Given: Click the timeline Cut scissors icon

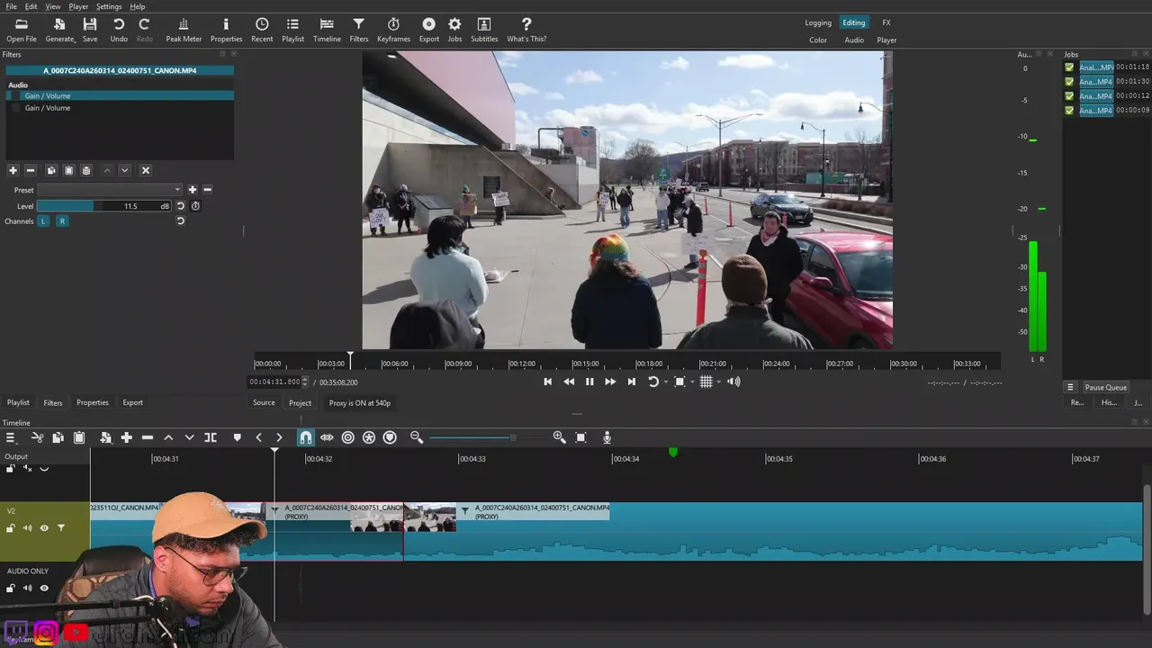Looking at the screenshot, I should click(37, 437).
